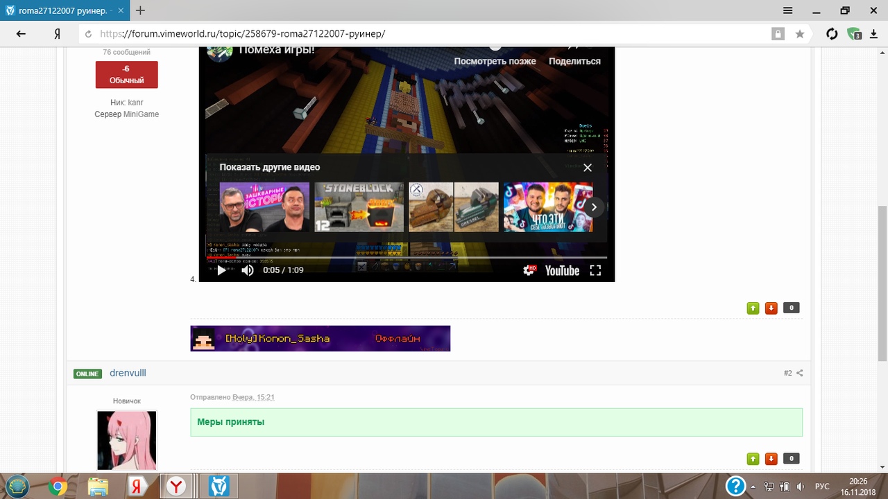Close the roma27122007 browser tab
The width and height of the screenshot is (888, 499).
point(122,10)
